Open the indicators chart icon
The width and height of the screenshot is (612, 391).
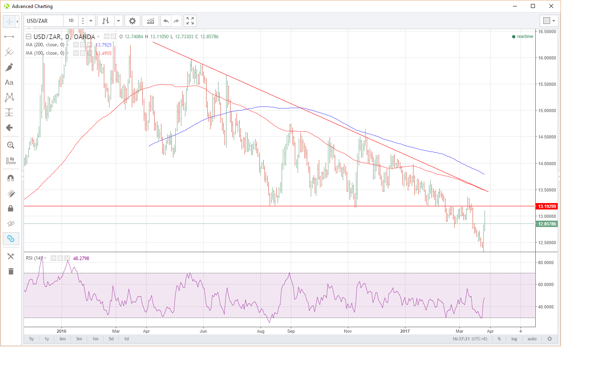pyautogui.click(x=150, y=21)
